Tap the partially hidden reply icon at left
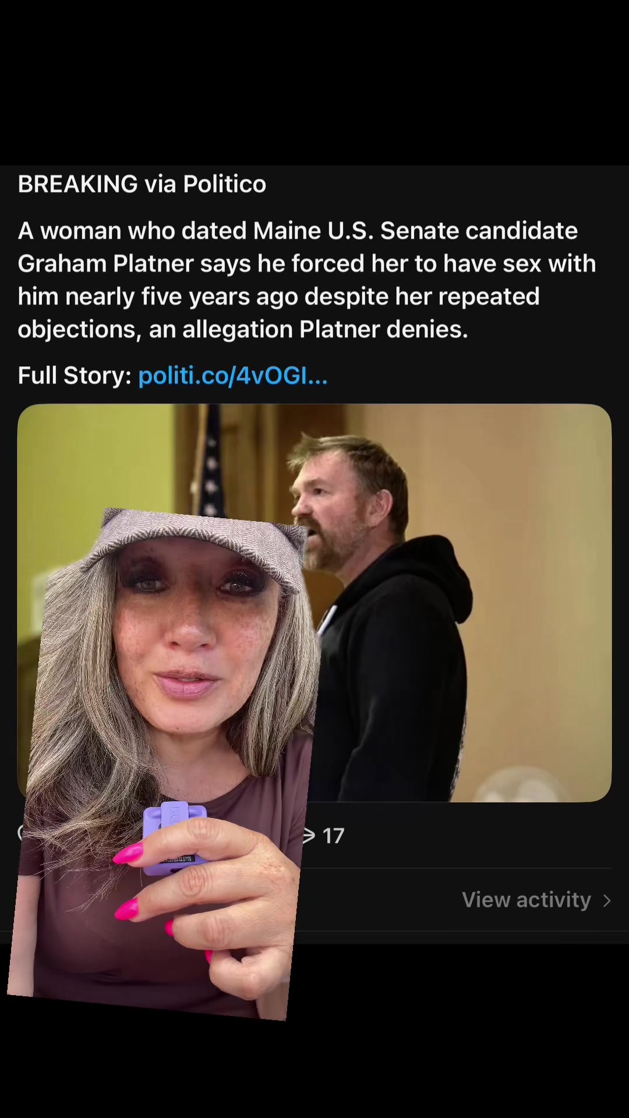 [x=20, y=833]
